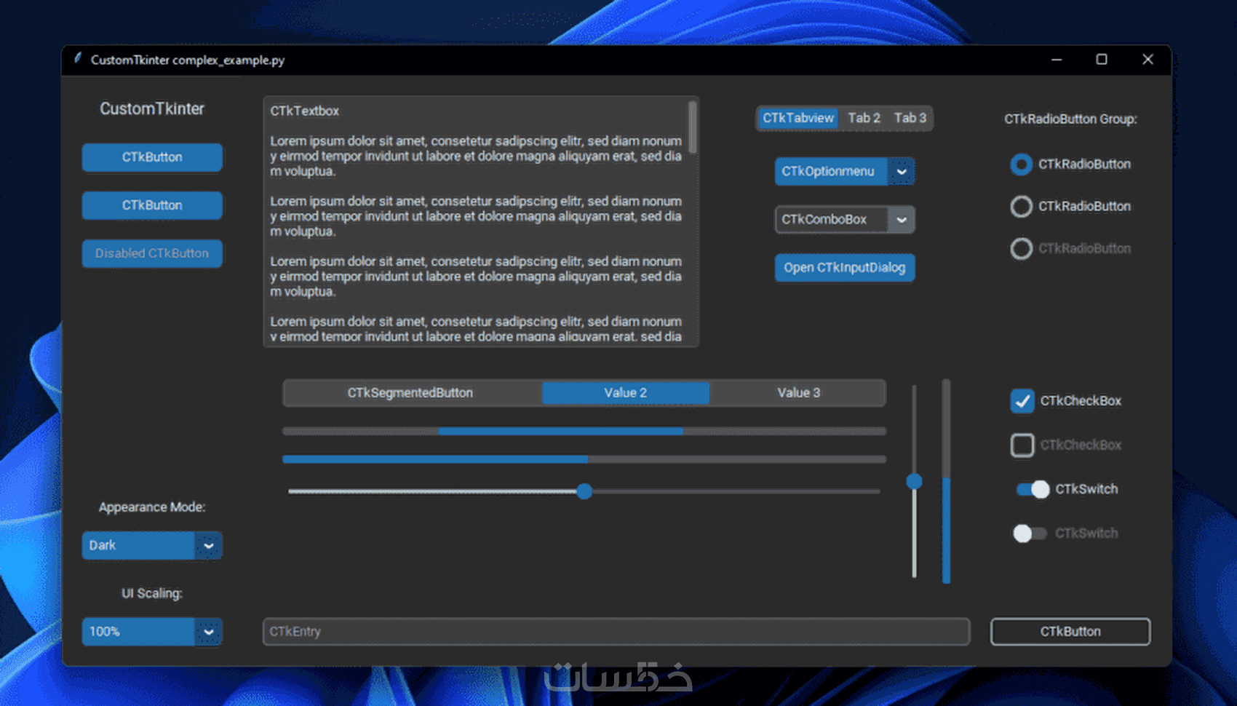Select the unselected, enabled CTkRadioButton

coord(1022,207)
